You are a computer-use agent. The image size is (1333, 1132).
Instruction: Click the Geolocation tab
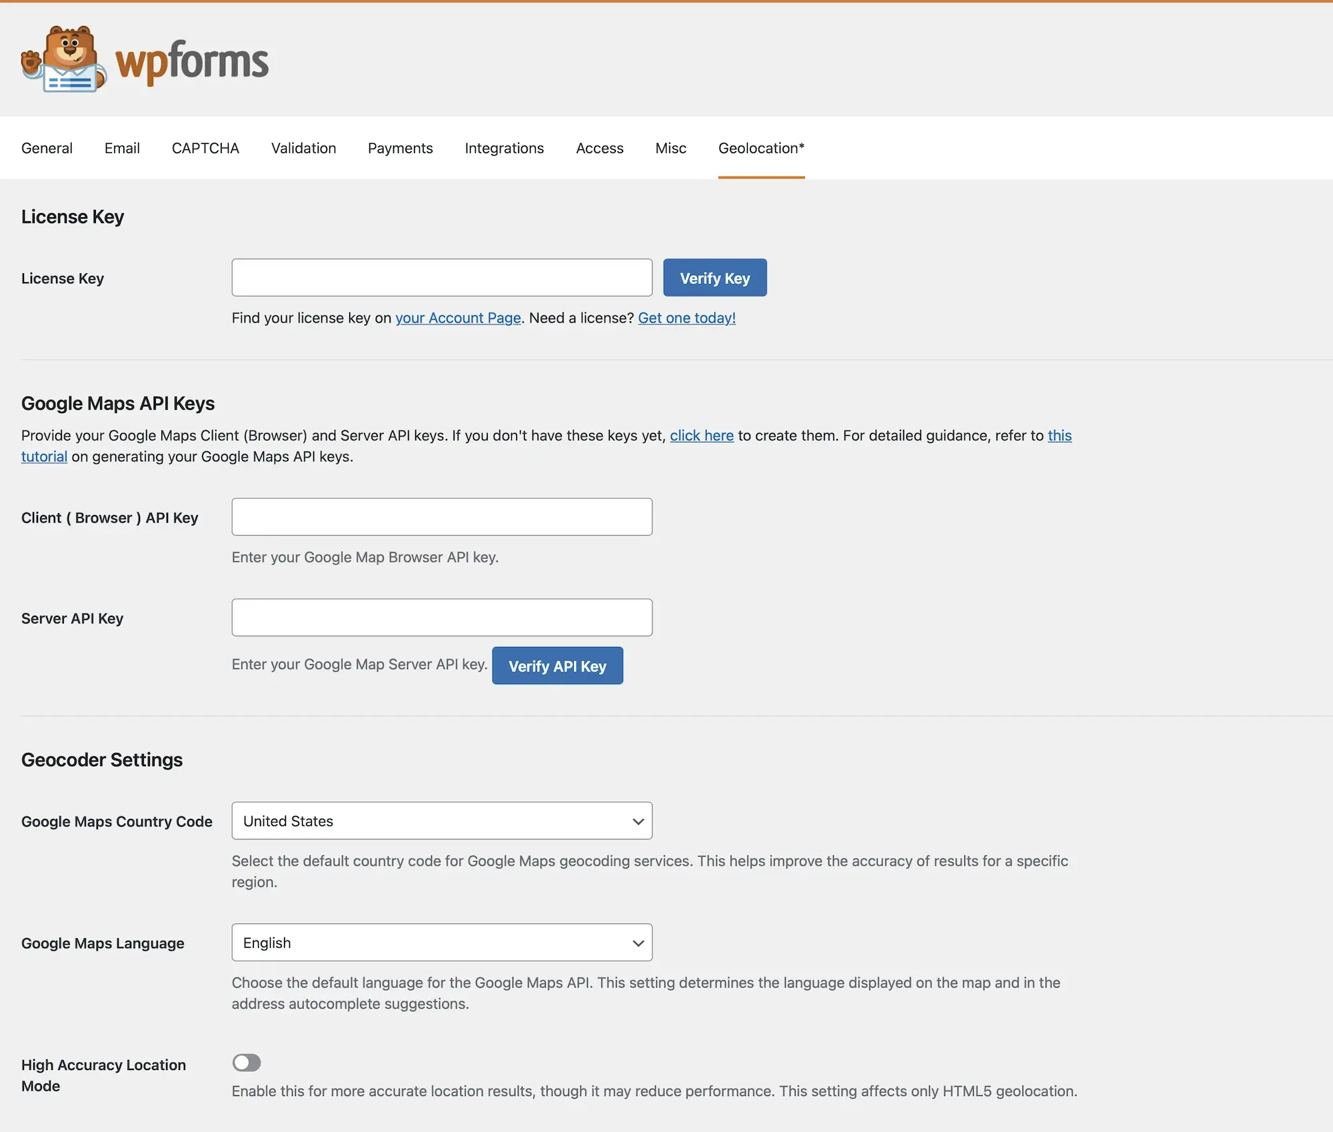tap(761, 148)
